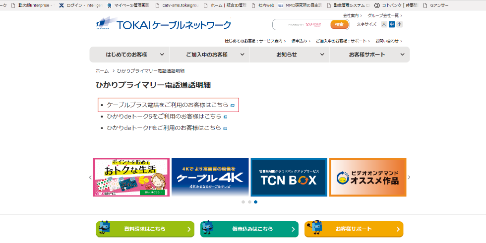Open the Gアンサー bookmark
486x243 pixels.
pos(436,5)
